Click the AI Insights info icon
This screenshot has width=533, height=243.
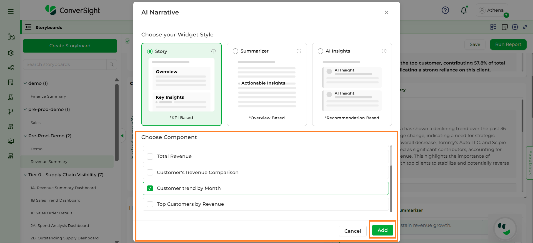[384, 51]
